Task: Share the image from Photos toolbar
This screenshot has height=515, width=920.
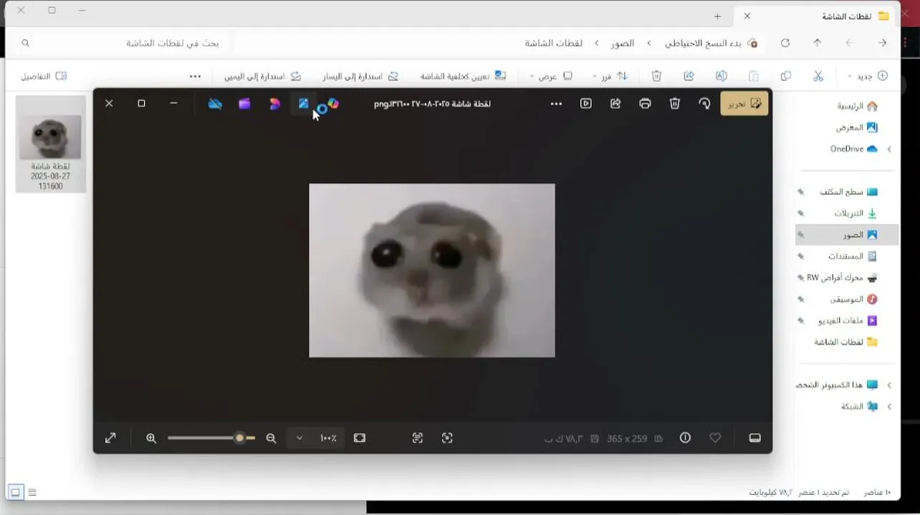Action: [615, 104]
